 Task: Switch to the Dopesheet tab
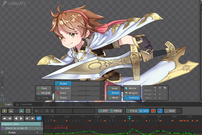coord(24,104)
